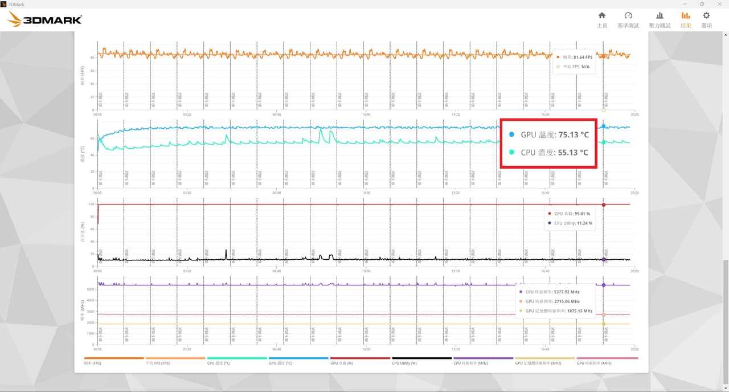Toggle the GPU 溫度 (°C) legend entry
This screenshot has height=392, width=729.
(x=298, y=361)
